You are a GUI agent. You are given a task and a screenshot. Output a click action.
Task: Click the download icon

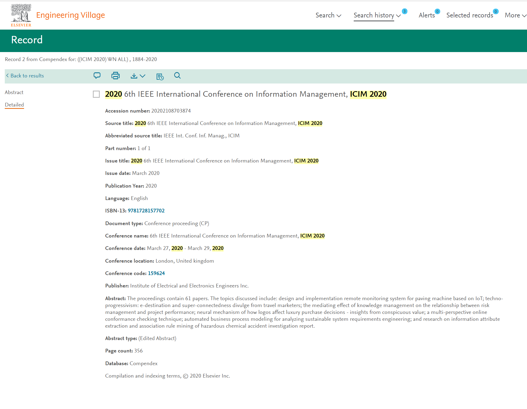pyautogui.click(x=134, y=76)
